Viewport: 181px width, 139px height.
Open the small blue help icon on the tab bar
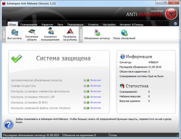pos(175,24)
